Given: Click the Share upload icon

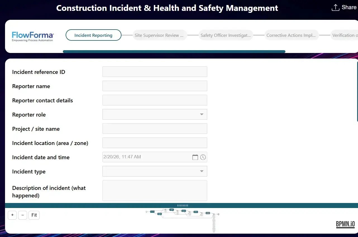Looking at the screenshot, I should click(335, 8).
